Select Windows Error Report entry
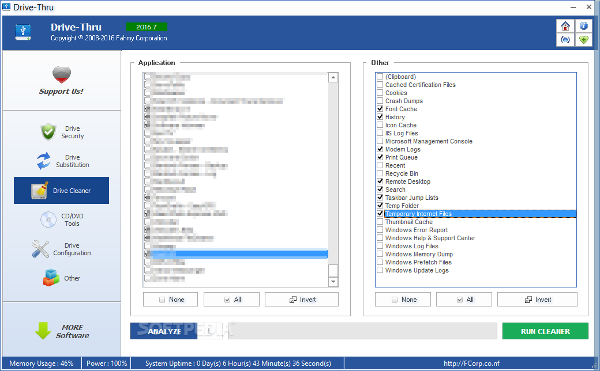600x371 pixels. click(417, 230)
